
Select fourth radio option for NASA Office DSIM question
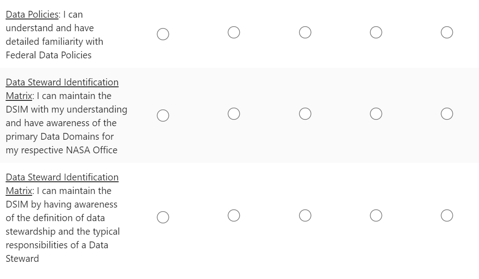pyautogui.click(x=376, y=114)
